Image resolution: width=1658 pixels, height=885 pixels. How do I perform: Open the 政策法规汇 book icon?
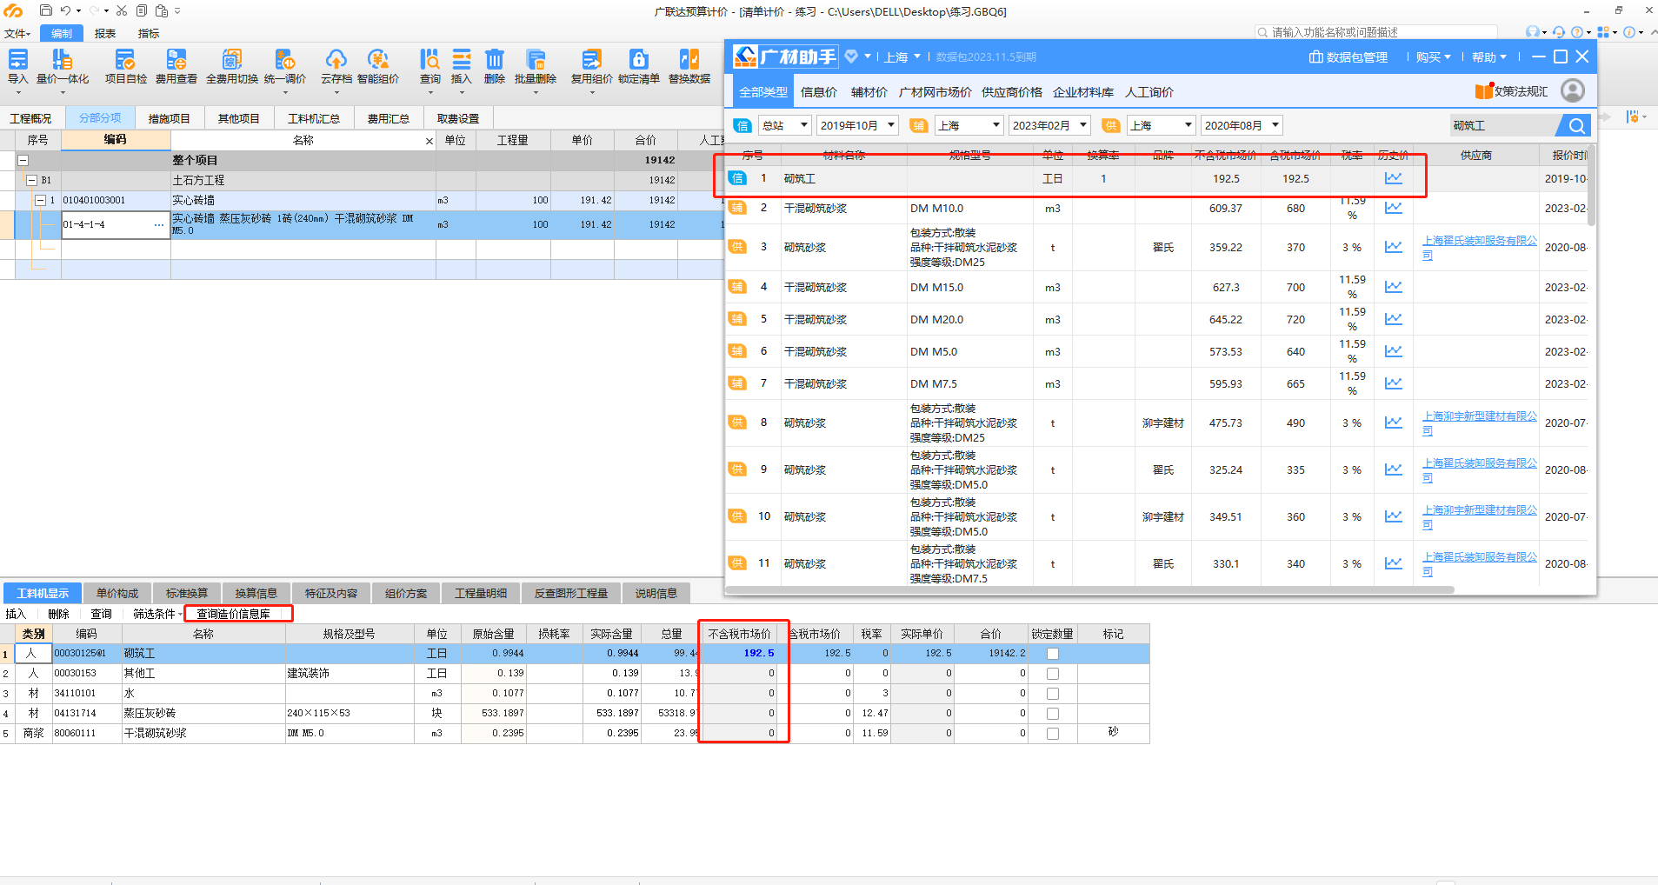tap(1484, 91)
